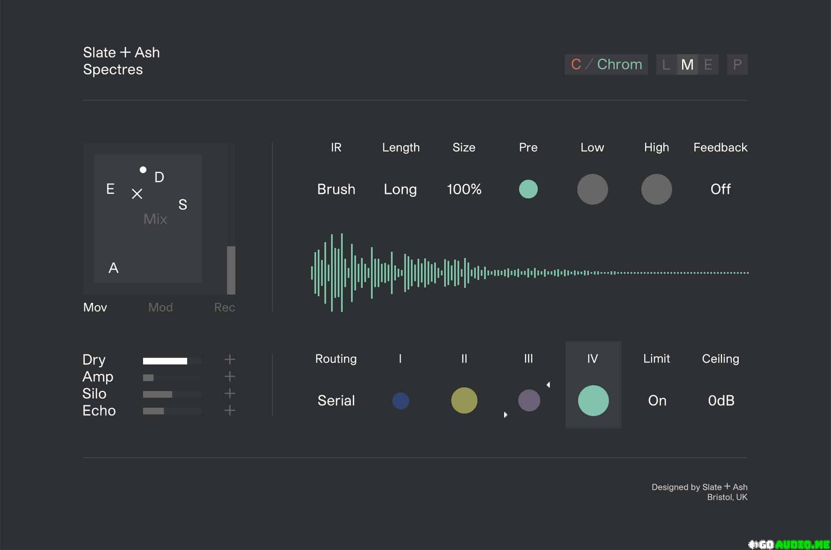Viewport: 831px width, 550px height.
Task: Click the Echo label
Action: coord(99,411)
